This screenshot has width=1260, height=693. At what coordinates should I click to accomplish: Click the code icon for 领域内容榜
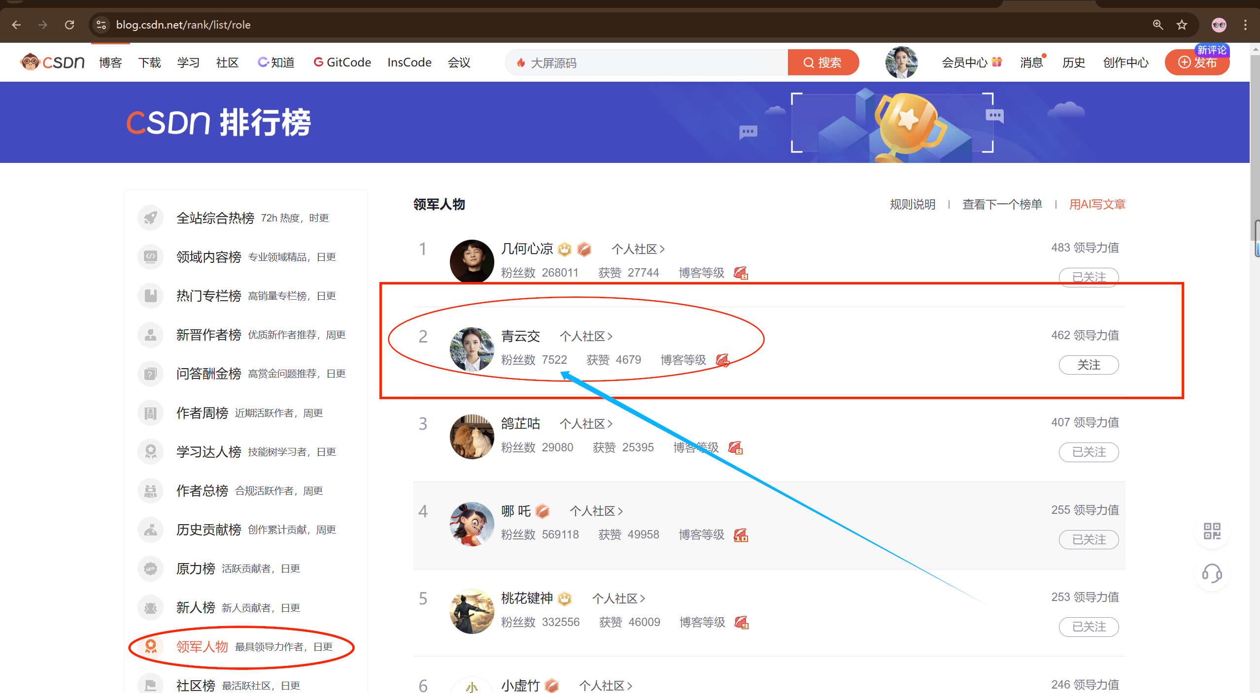click(x=150, y=257)
